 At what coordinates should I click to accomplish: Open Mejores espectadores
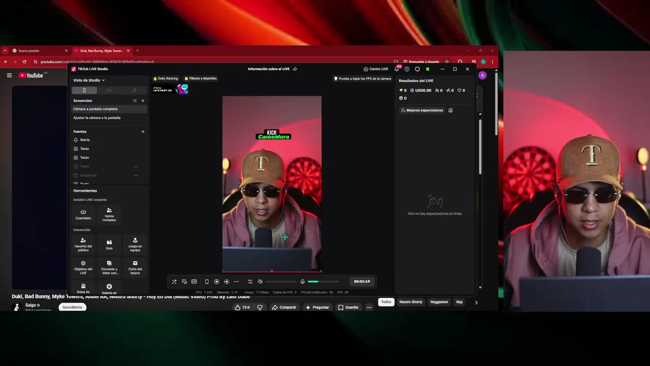pyautogui.click(x=422, y=110)
